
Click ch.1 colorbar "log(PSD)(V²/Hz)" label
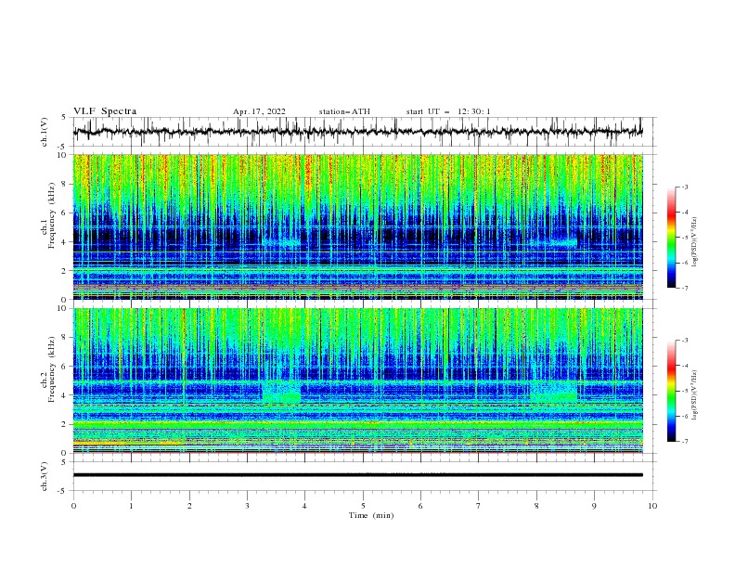coord(695,242)
